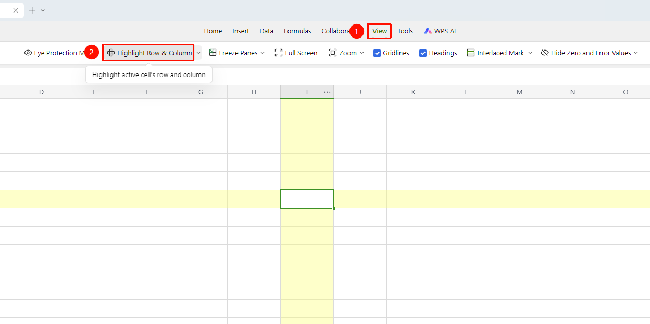Click the Full Screen icon

click(x=279, y=53)
